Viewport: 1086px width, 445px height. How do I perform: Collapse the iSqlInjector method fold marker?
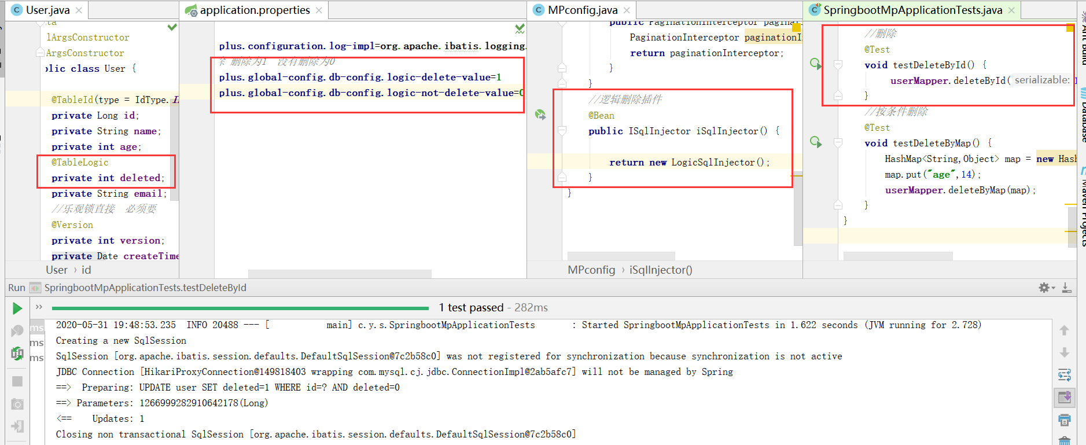[562, 131]
